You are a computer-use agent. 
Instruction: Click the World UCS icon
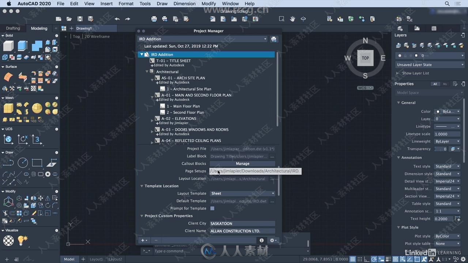pos(8,139)
